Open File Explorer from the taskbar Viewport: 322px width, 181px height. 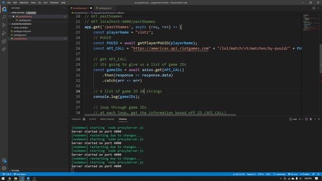[x=16, y=178]
